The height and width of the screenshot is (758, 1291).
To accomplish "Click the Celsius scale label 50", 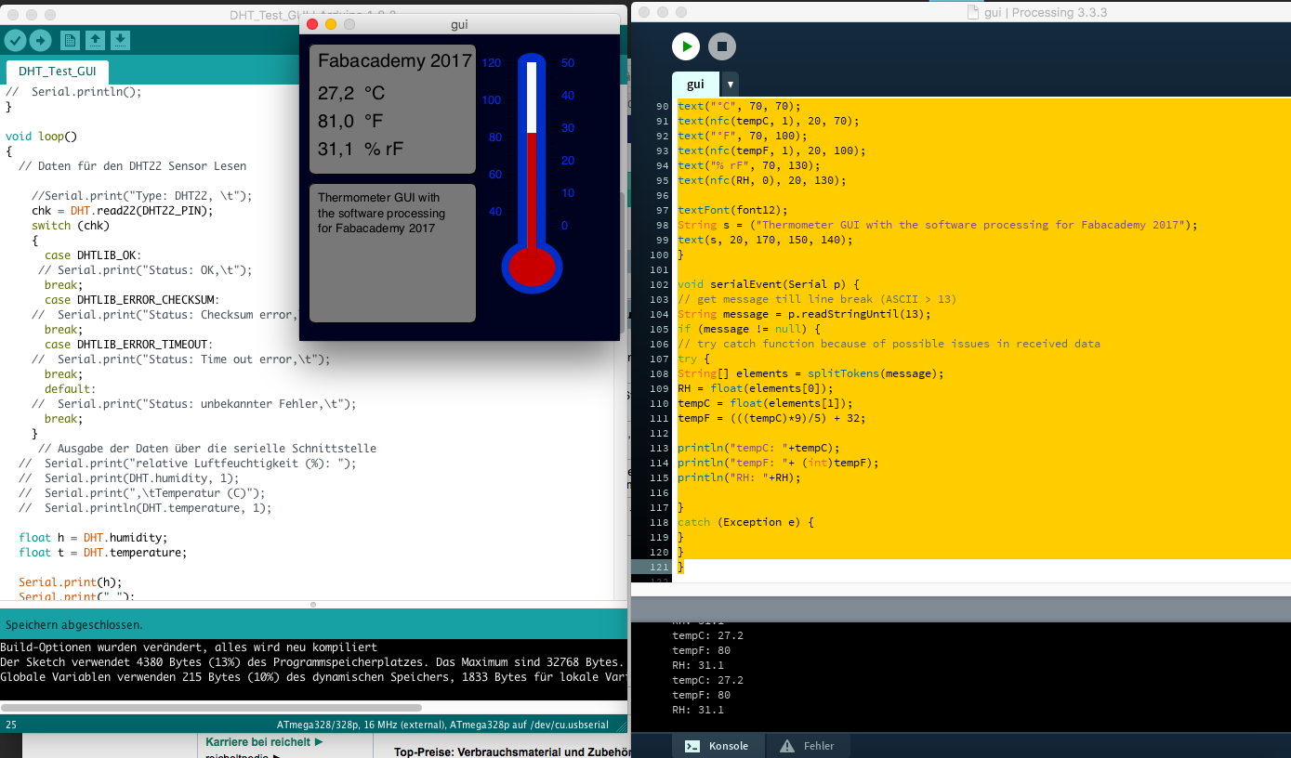I will coord(568,63).
